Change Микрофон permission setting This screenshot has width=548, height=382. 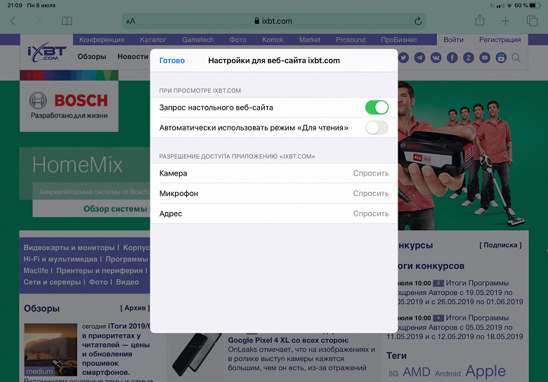(x=274, y=193)
